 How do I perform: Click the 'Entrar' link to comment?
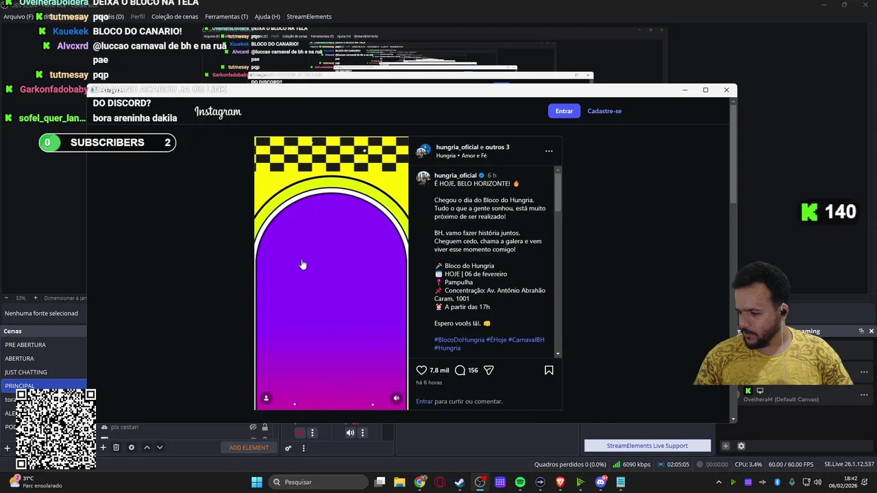(x=424, y=401)
